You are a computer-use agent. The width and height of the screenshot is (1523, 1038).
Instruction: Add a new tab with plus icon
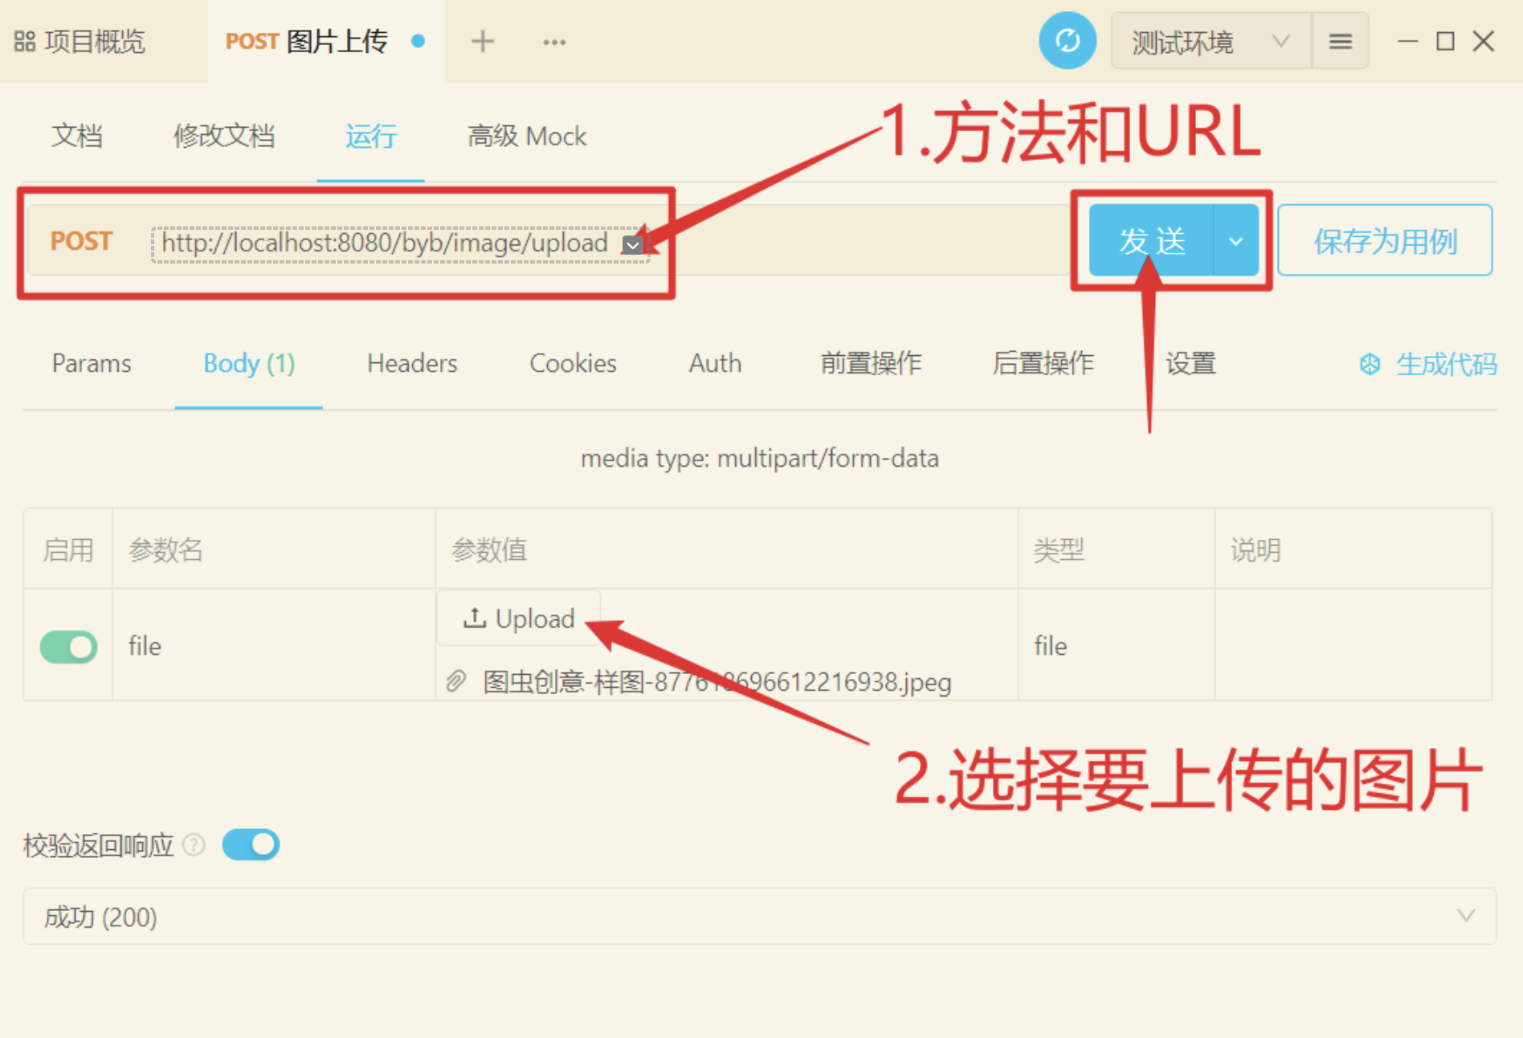tap(482, 41)
